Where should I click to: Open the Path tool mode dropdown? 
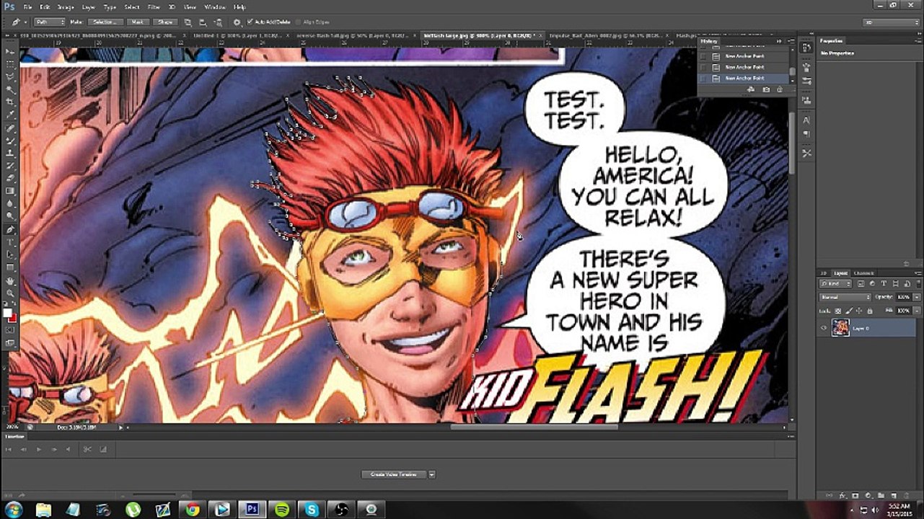[49, 22]
